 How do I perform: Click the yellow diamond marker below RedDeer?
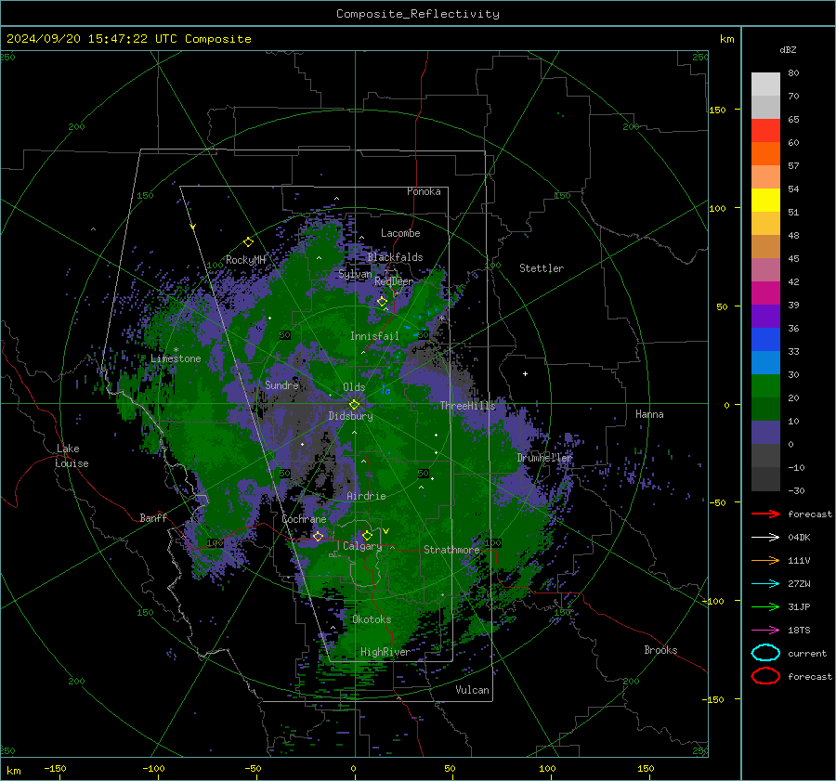click(x=382, y=302)
